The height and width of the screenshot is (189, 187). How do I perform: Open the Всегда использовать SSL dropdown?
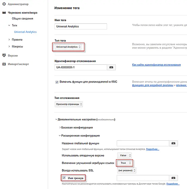point(127,170)
